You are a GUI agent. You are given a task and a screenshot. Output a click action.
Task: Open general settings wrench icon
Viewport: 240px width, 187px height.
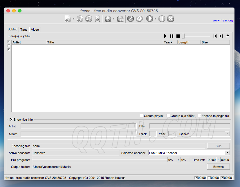(130, 19)
